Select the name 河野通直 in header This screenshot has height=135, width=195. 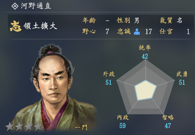pyautogui.click(x=36, y=6)
